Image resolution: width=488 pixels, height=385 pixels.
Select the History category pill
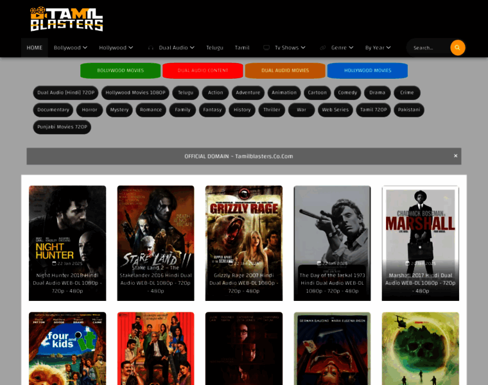pyautogui.click(x=242, y=110)
